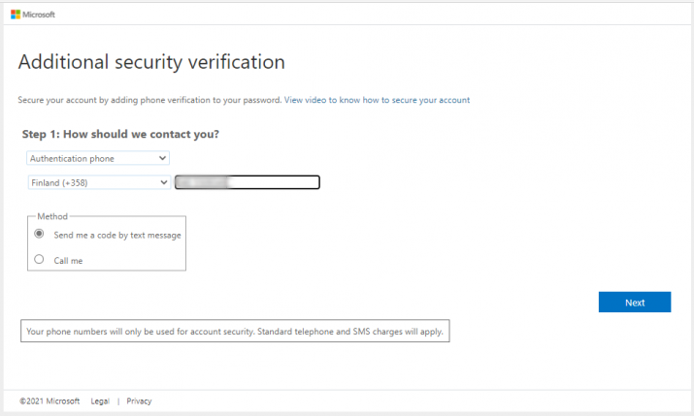The height and width of the screenshot is (416, 694).
Task: Open the Privacy footer link
Action: [x=139, y=400]
